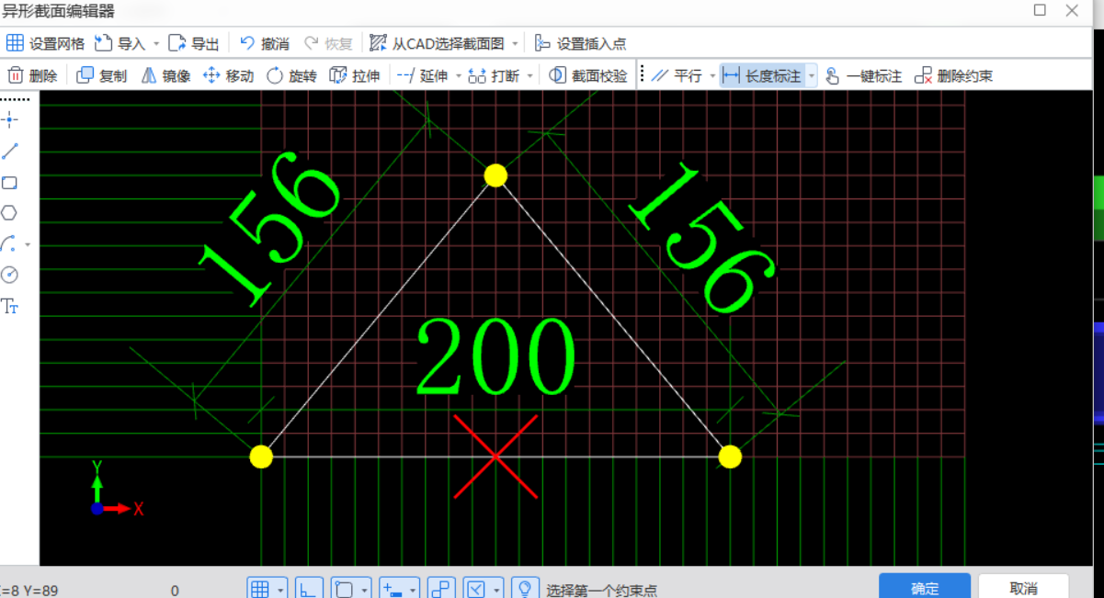Toggle dynamic input icon in bottom bar

point(392,589)
